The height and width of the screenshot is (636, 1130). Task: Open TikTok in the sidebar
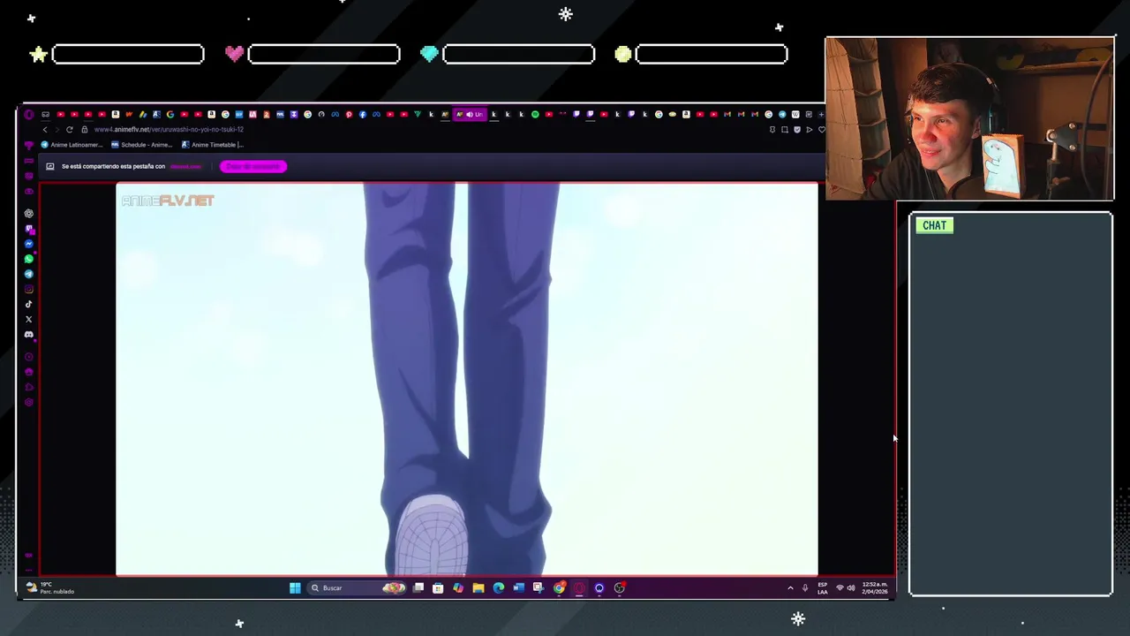click(28, 304)
